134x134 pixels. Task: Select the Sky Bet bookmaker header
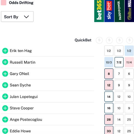pyautogui.click(x=109, y=11)
